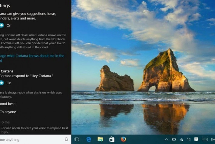The height and width of the screenshot is (144, 215).
Task: Launch Firefox from the taskbar
Action: [x=124, y=139]
